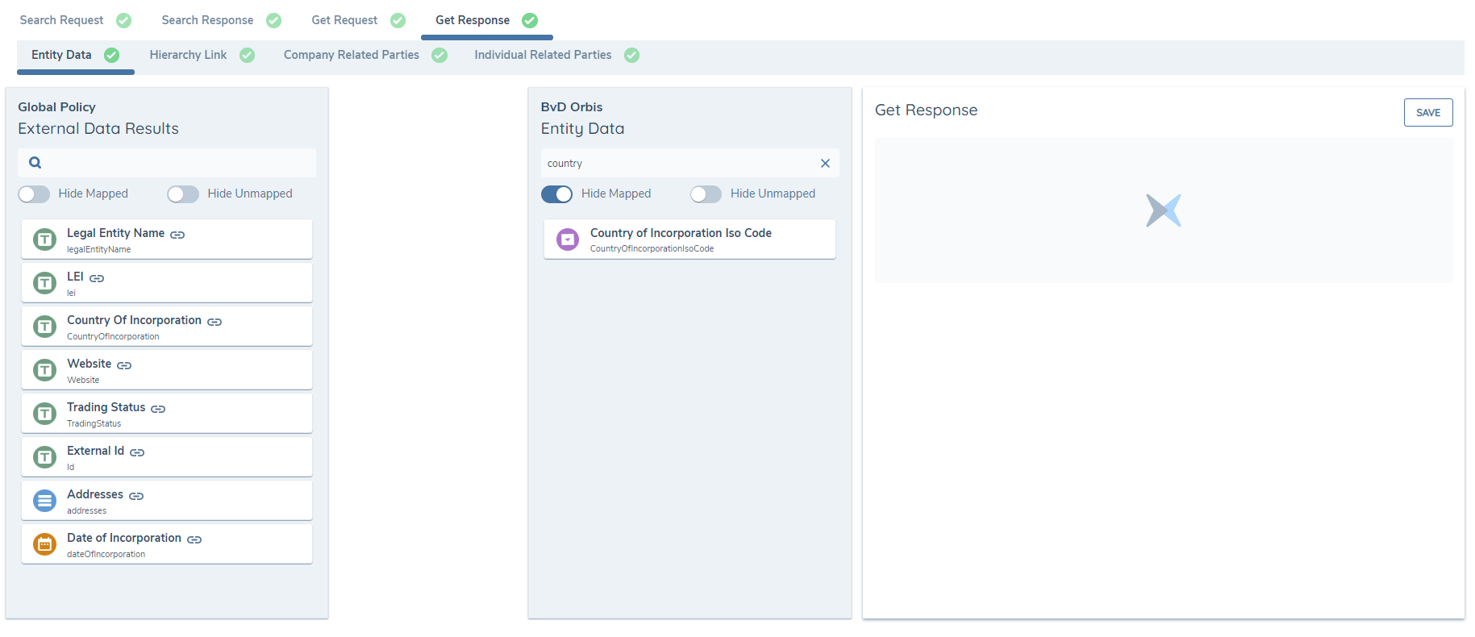Viewport: 1475px width, 637px height.
Task: Enable Hide Unmapped in Global Policy panel
Action: tap(183, 194)
